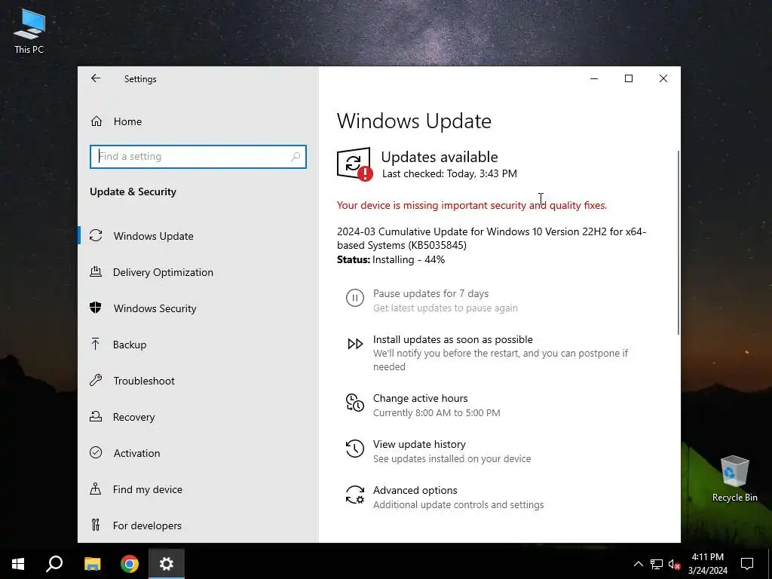The height and width of the screenshot is (579, 772).
Task: Click the pause circle icon
Action: pos(355,298)
